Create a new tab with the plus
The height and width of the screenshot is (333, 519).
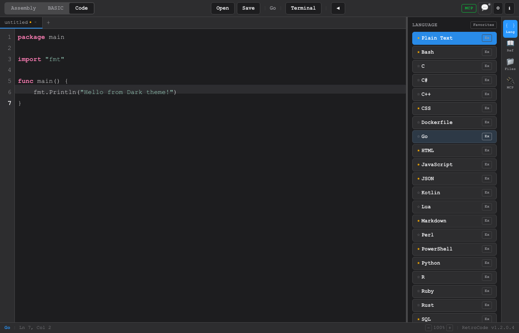click(49, 23)
